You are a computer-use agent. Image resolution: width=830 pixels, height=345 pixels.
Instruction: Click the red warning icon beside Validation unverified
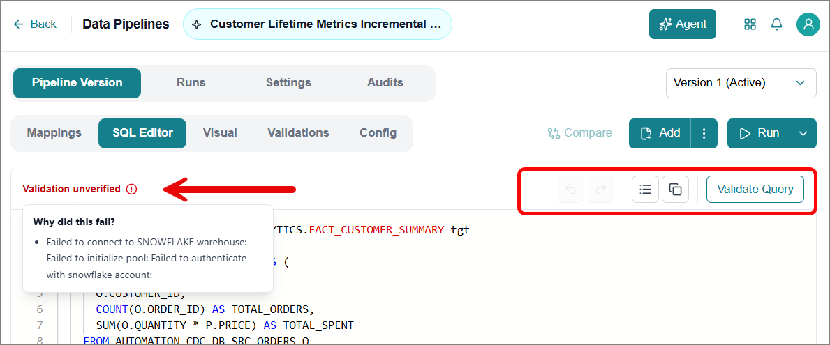[x=132, y=189]
